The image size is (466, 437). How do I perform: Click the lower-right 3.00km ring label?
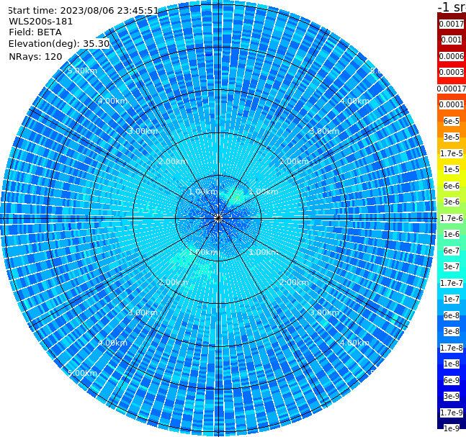(x=324, y=312)
